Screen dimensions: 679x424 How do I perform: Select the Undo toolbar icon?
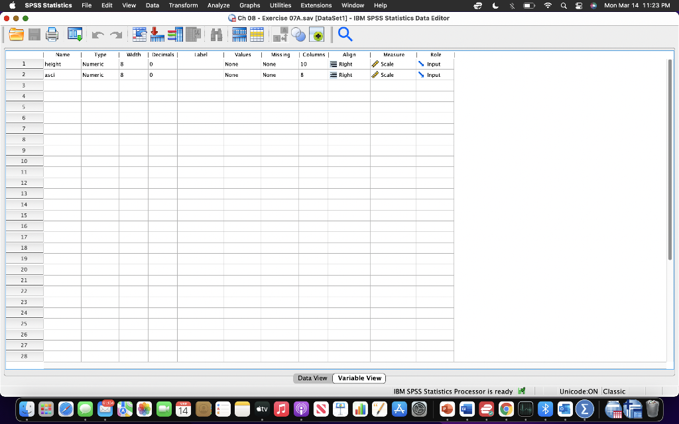[x=97, y=34]
